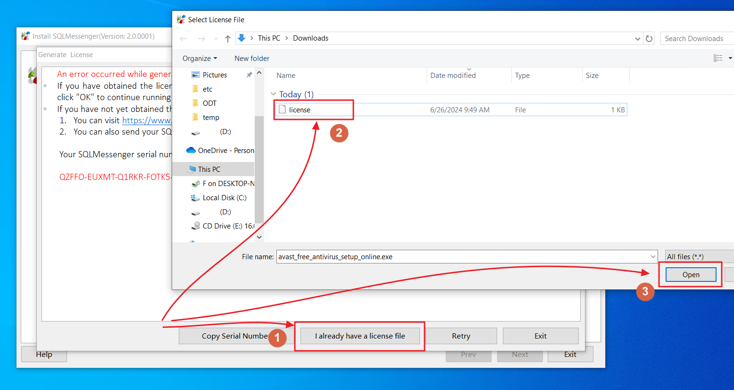The width and height of the screenshot is (734, 390).
Task: Sort files by the Size column
Action: [592, 76]
